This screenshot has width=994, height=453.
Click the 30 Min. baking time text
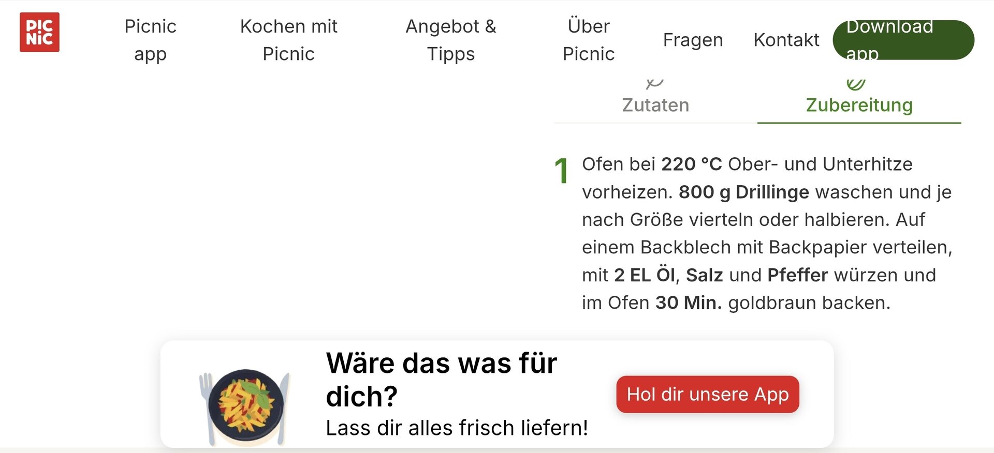pos(689,303)
